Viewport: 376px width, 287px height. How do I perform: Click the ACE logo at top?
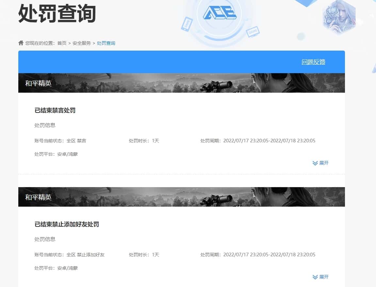click(220, 13)
